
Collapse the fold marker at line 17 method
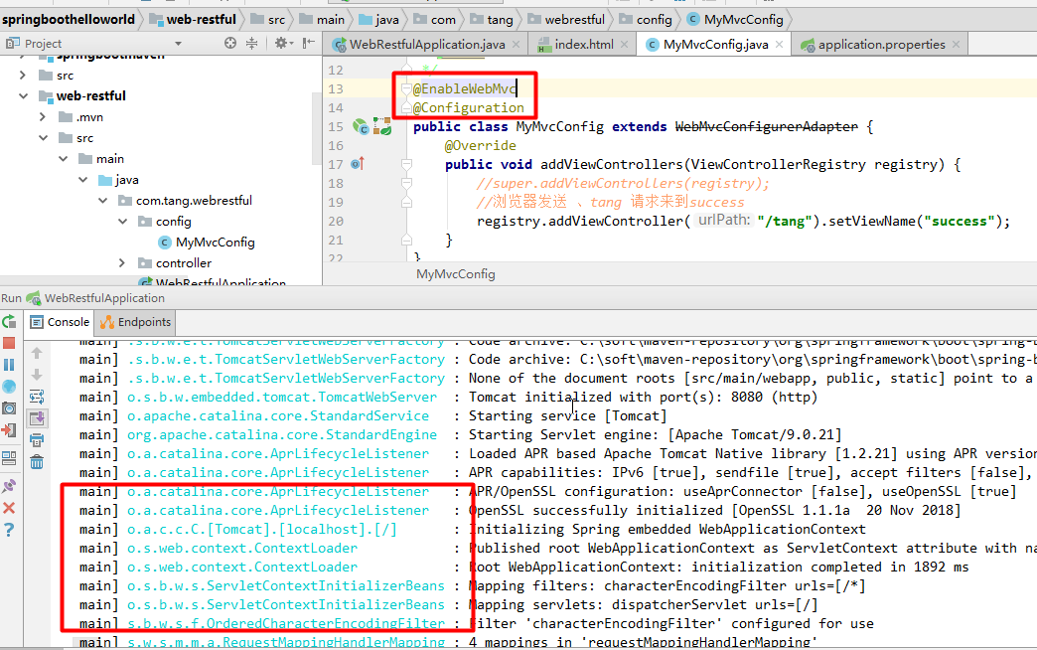[x=406, y=164]
